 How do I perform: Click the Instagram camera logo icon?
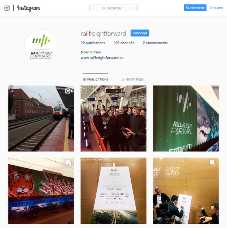point(7,8)
